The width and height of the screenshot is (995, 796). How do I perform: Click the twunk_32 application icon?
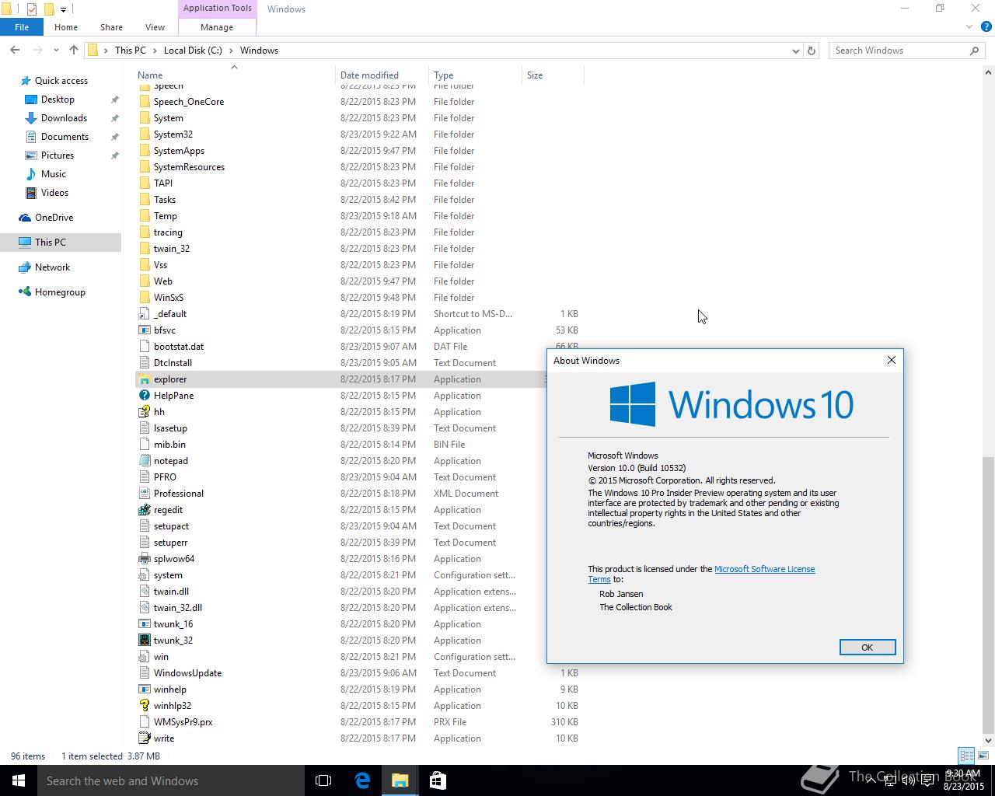coord(144,641)
